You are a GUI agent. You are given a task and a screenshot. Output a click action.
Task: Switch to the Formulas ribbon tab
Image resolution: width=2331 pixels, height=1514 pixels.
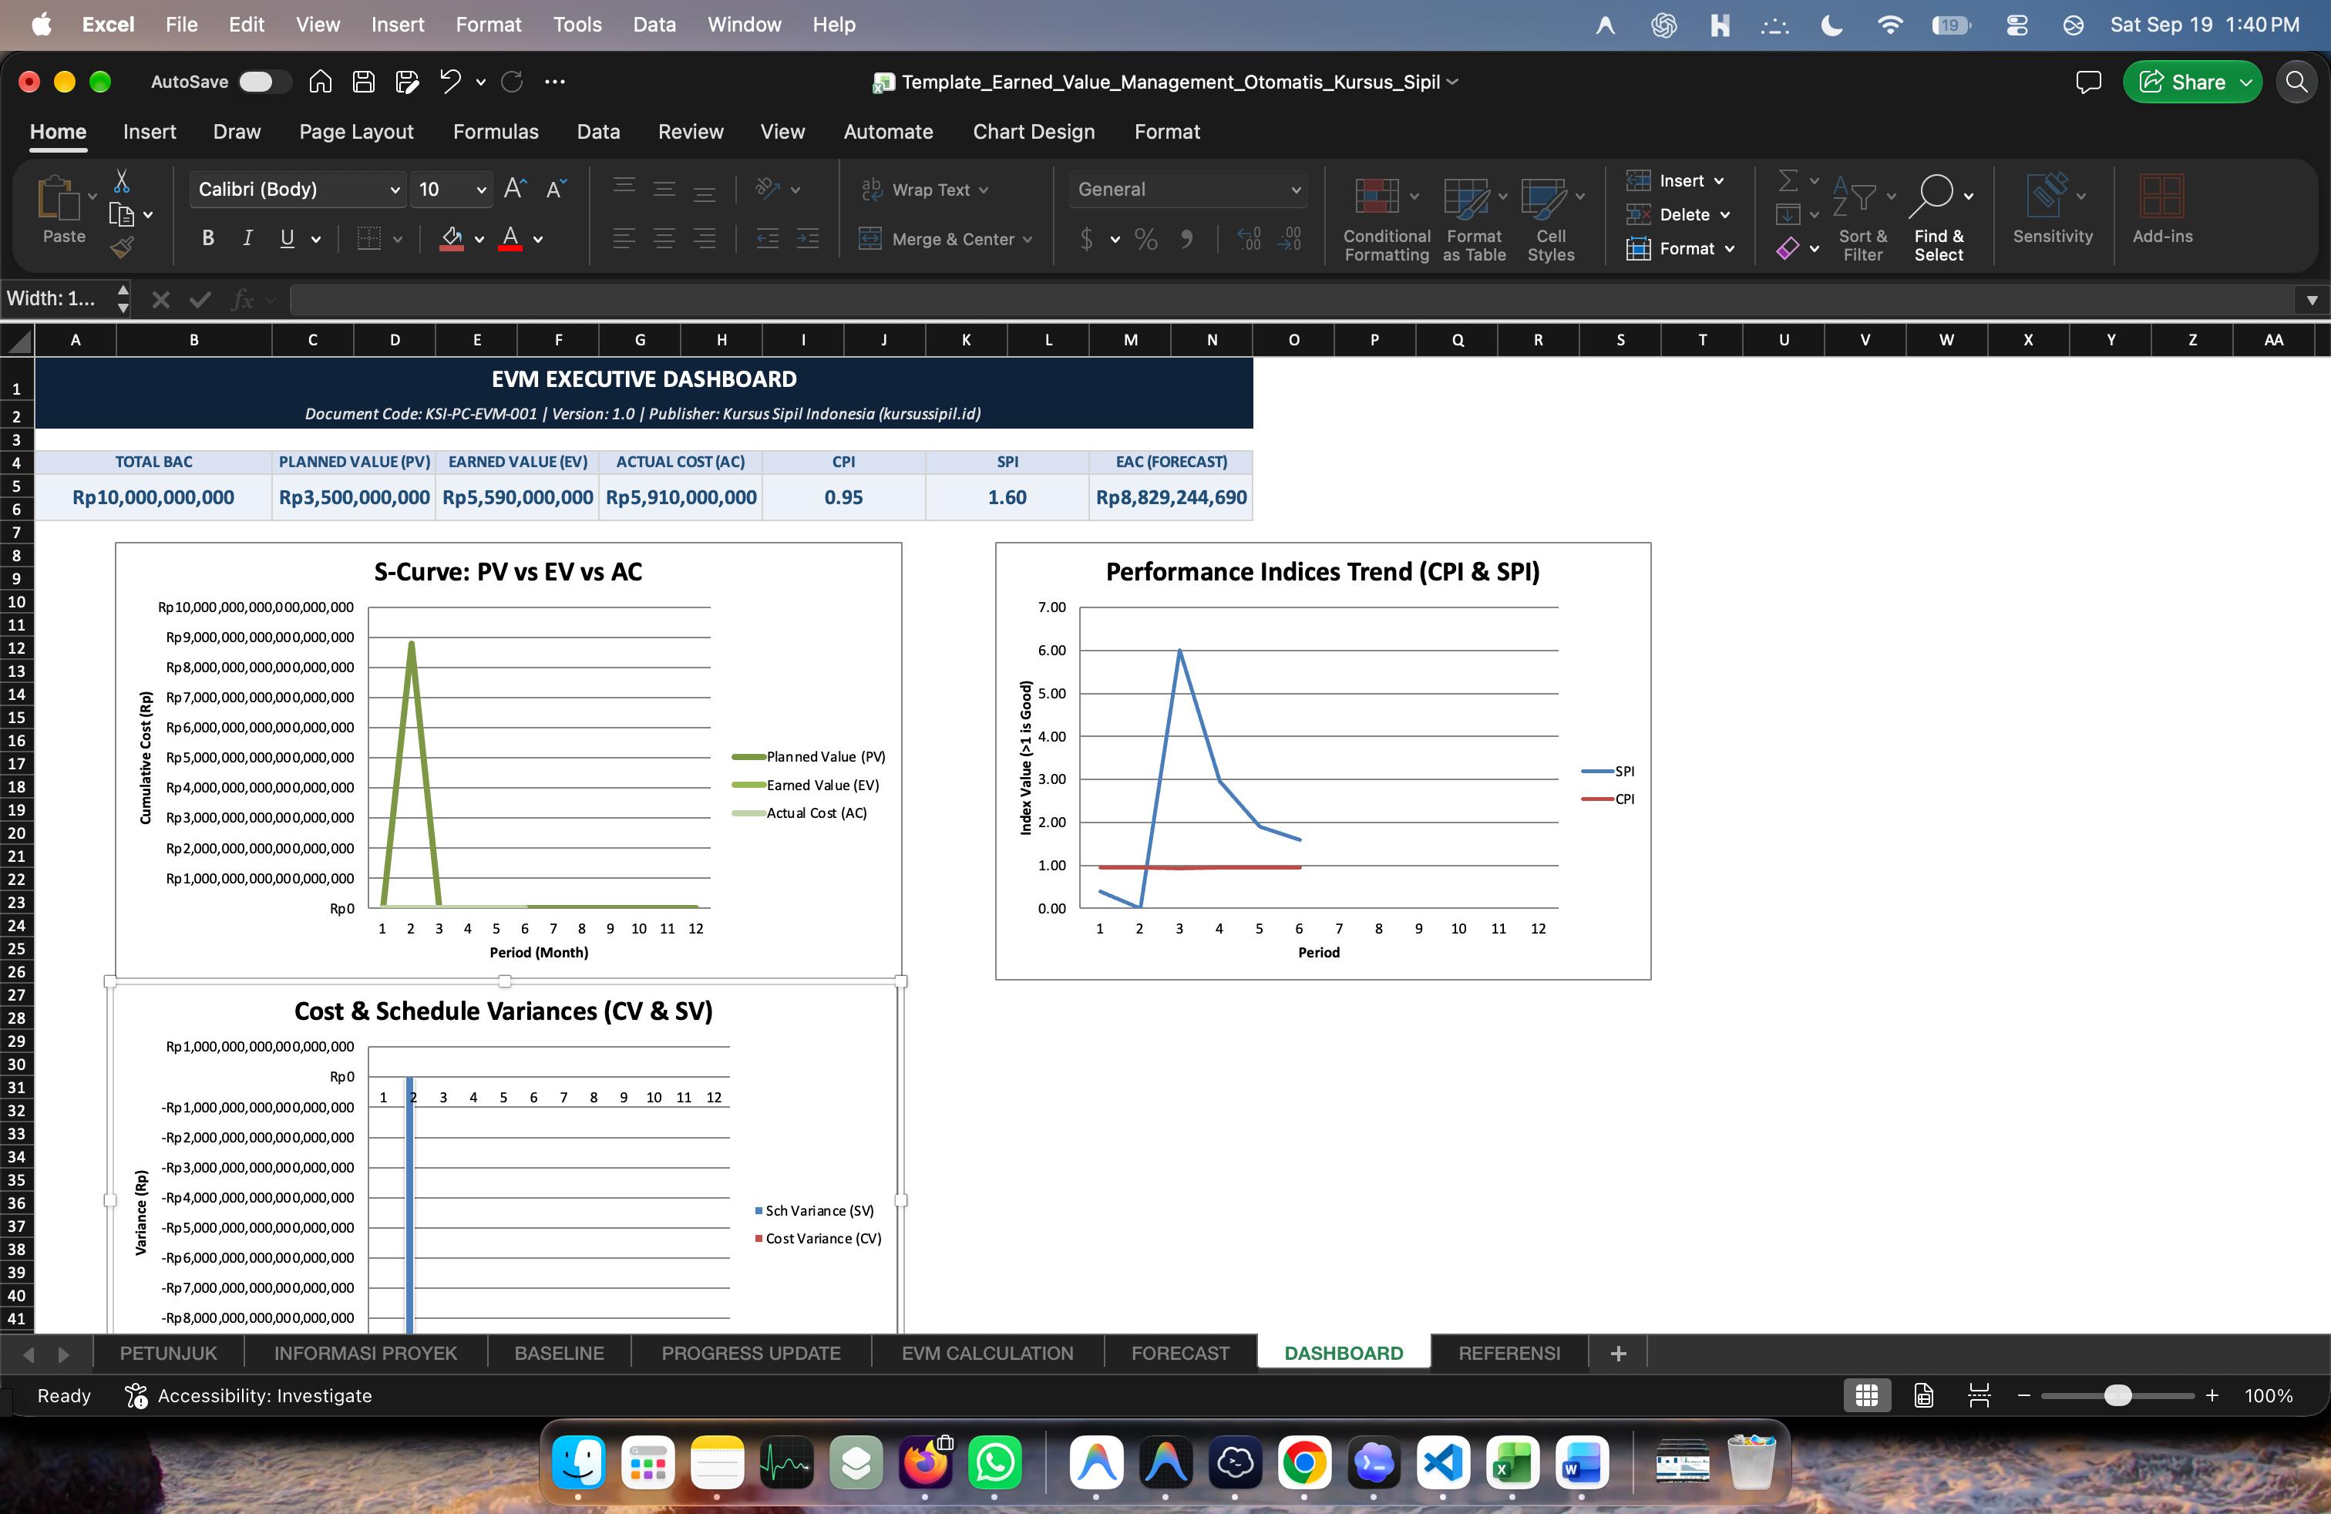pyautogui.click(x=496, y=131)
